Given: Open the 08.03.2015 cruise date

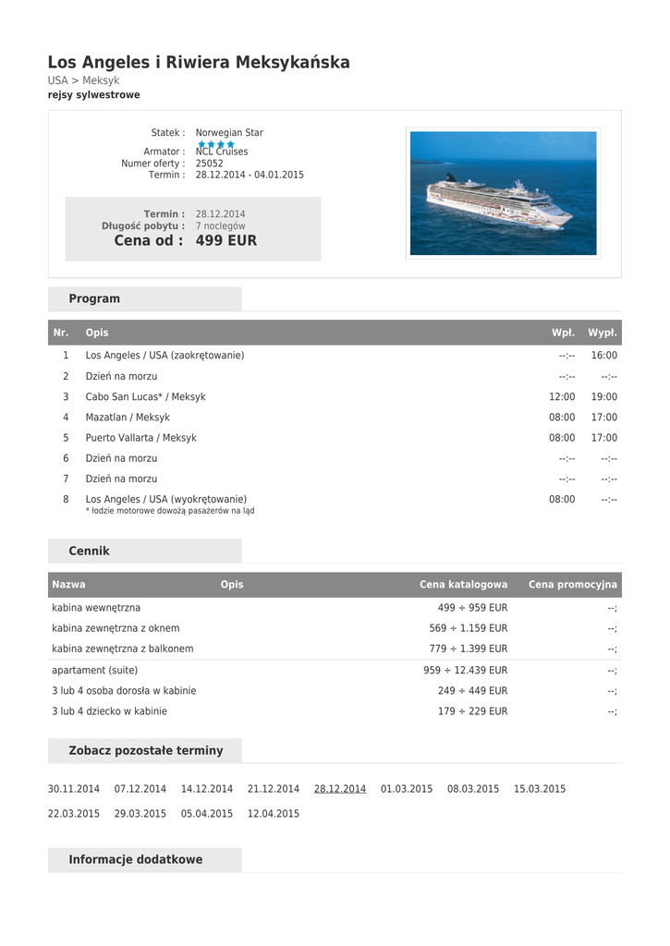Looking at the screenshot, I should pyautogui.click(x=473, y=789).
